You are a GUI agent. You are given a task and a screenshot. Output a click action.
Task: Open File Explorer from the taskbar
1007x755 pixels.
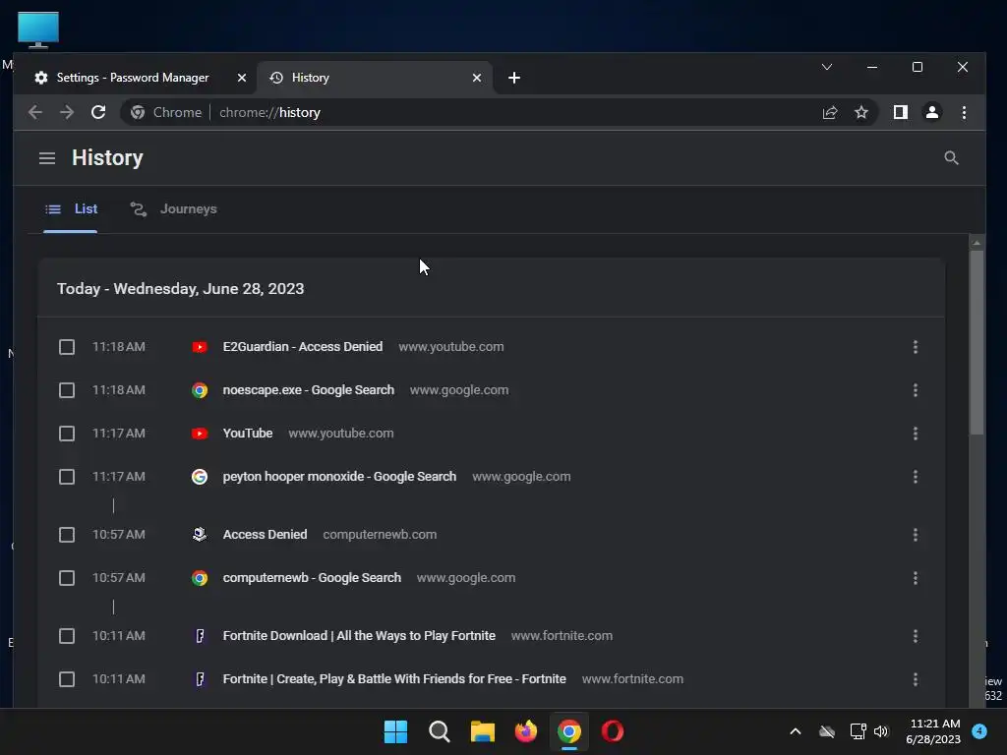pos(482,731)
